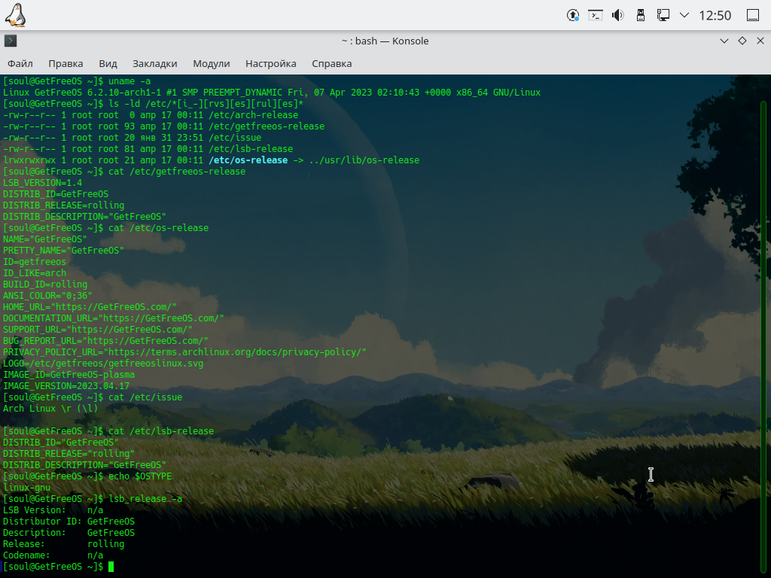Click the "DISTRIB_RELEASE=rolling" line without quotes
Image resolution: width=771 pixels, height=578 pixels.
[x=64, y=205]
